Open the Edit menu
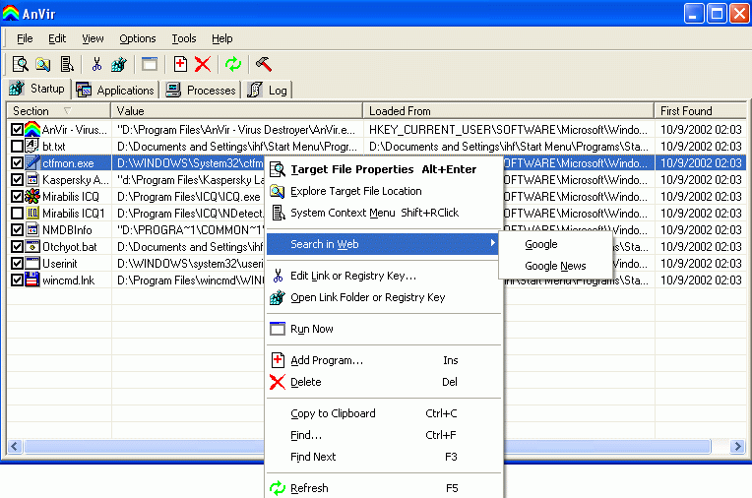 tap(57, 38)
